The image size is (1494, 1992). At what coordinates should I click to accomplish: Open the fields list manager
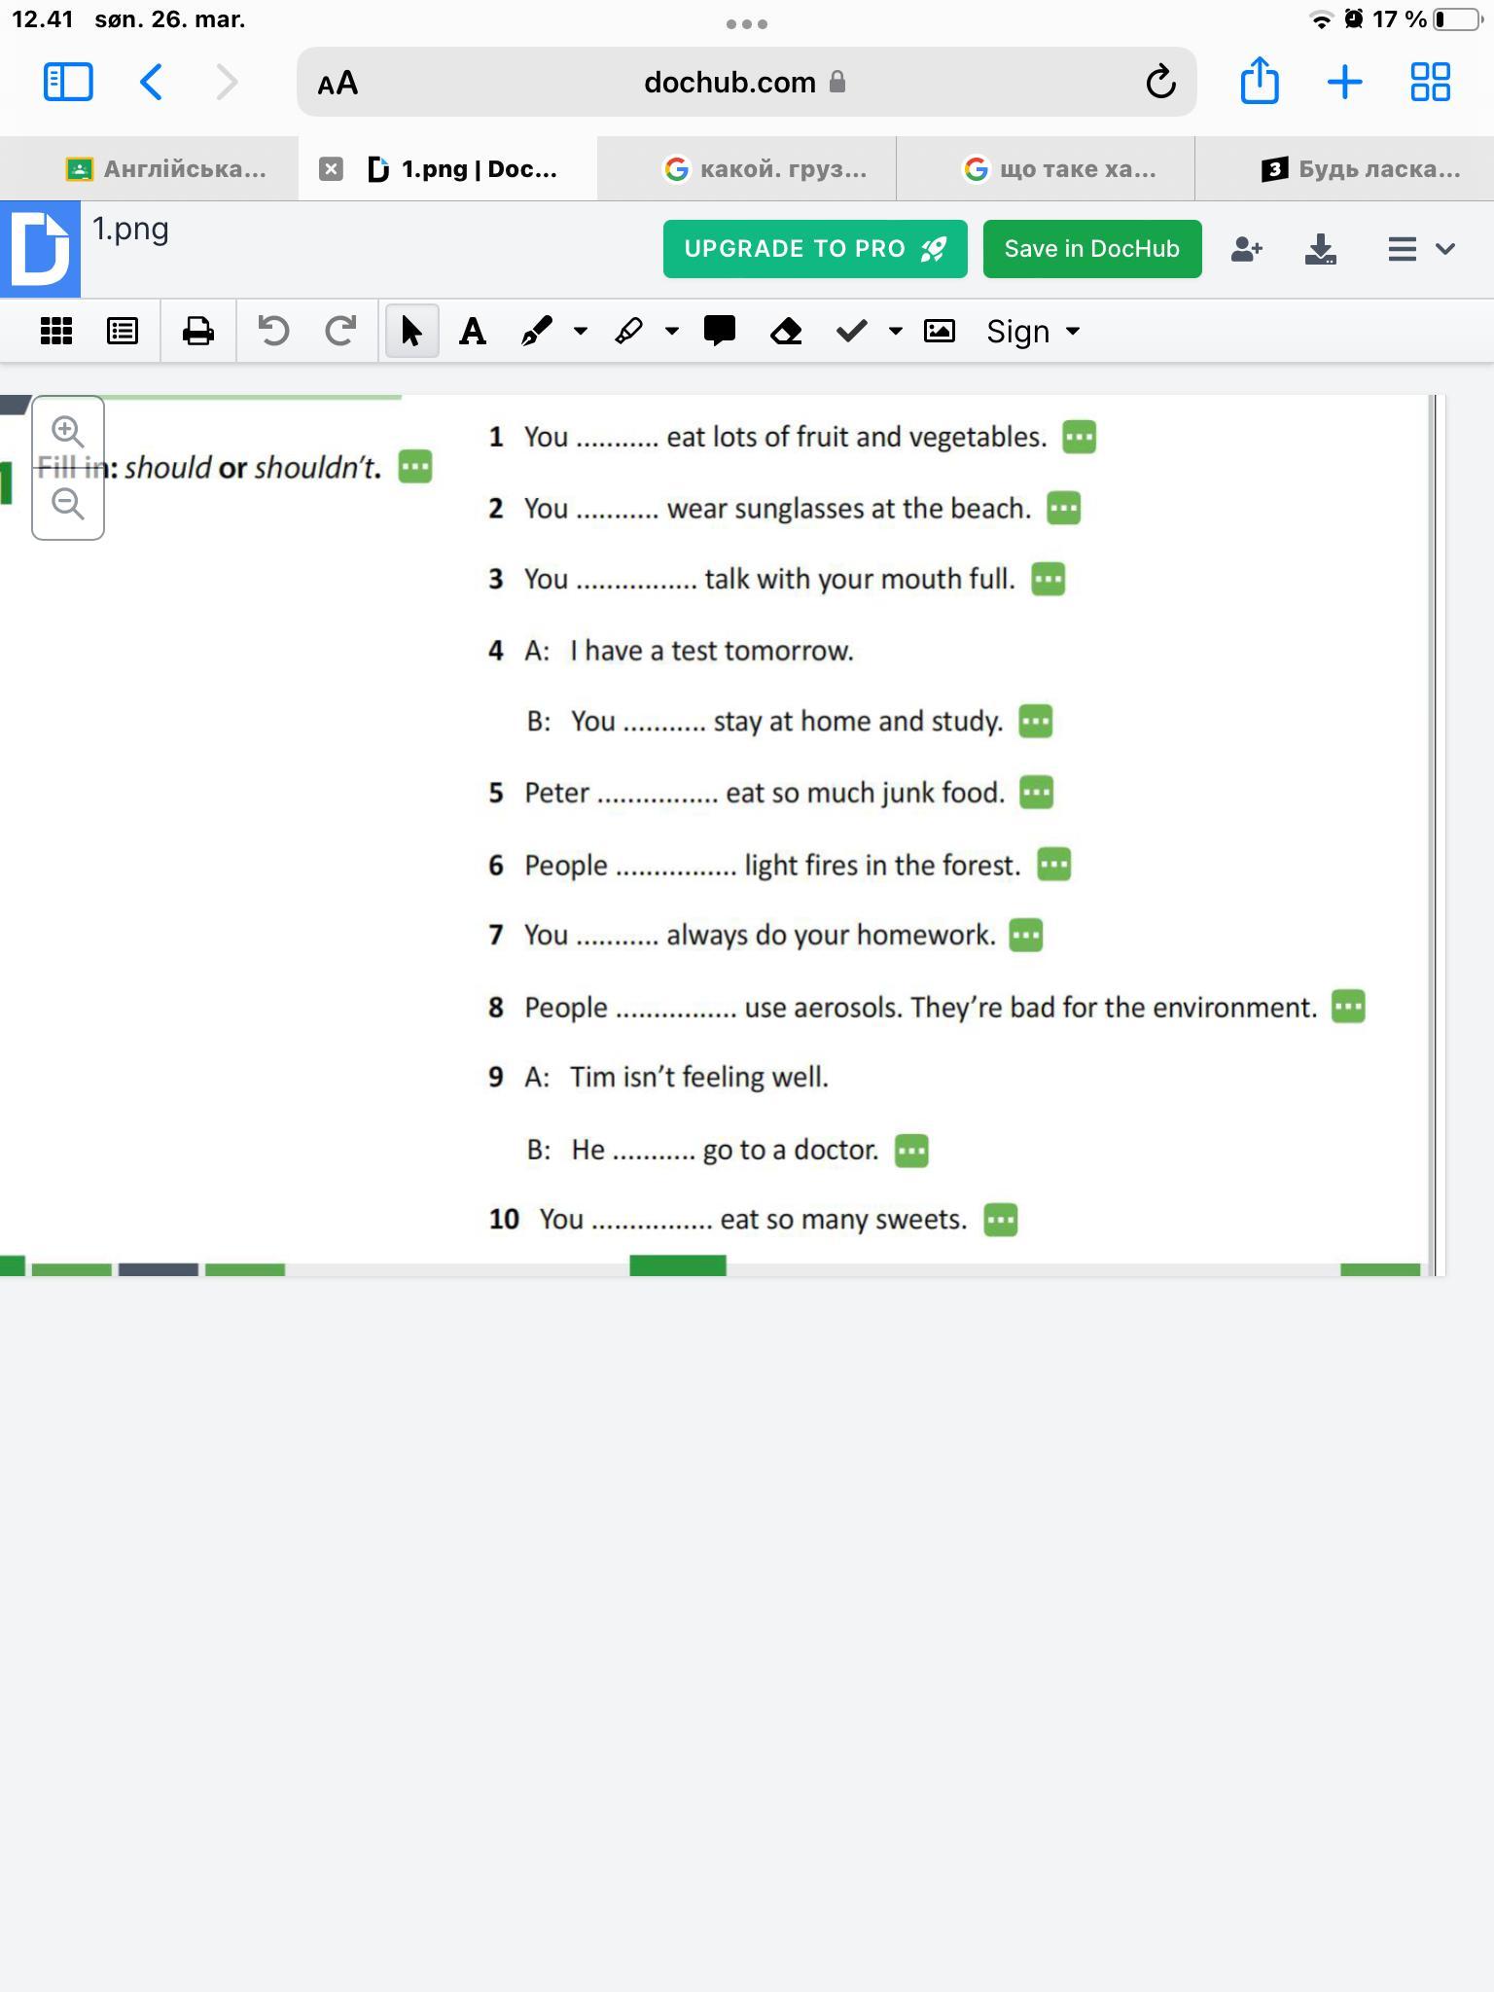[x=123, y=332]
